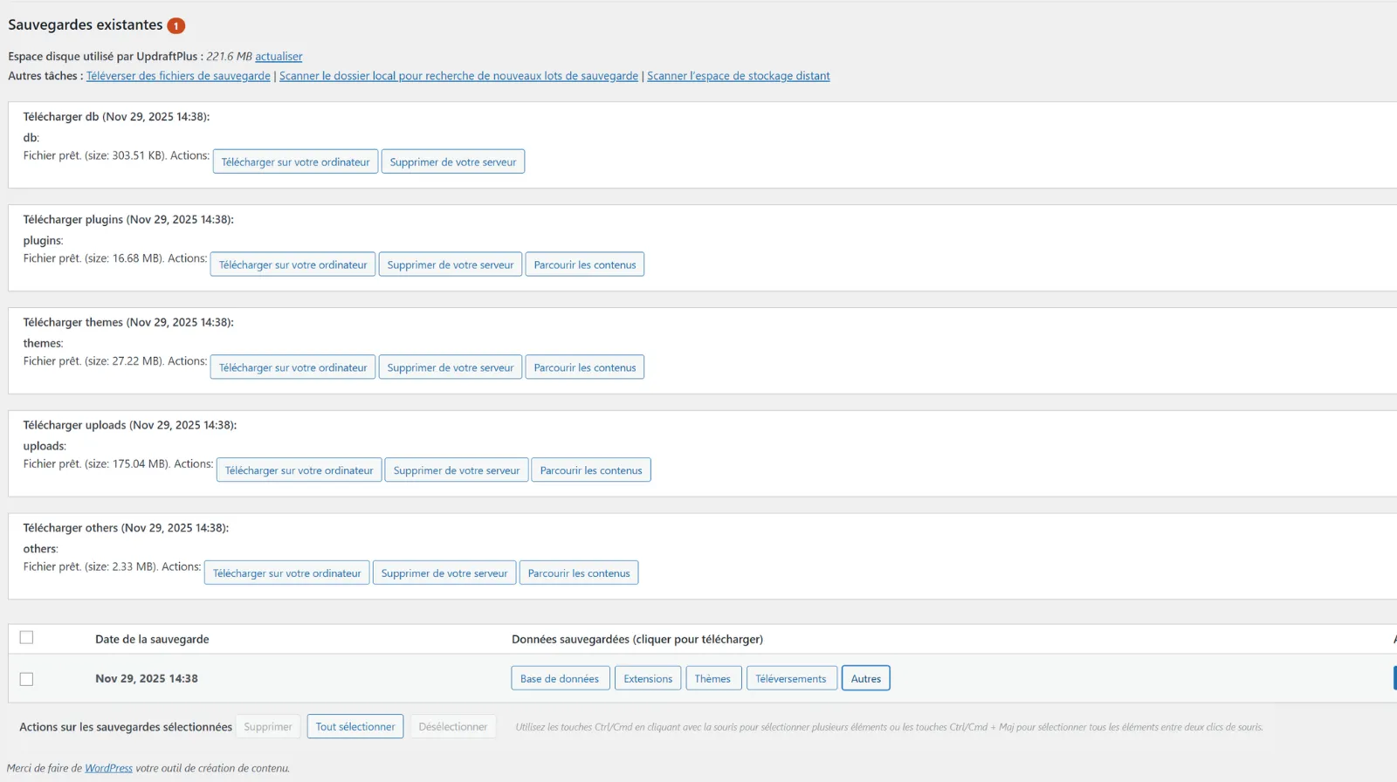
Task: Click Scanner l'espace de stockage distant
Action: [738, 76]
